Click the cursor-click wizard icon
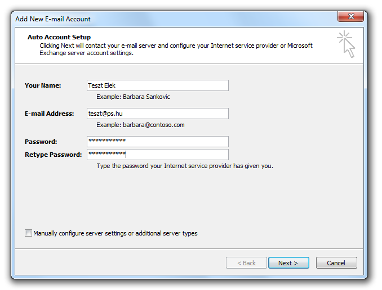382x290 pixels. point(346,44)
